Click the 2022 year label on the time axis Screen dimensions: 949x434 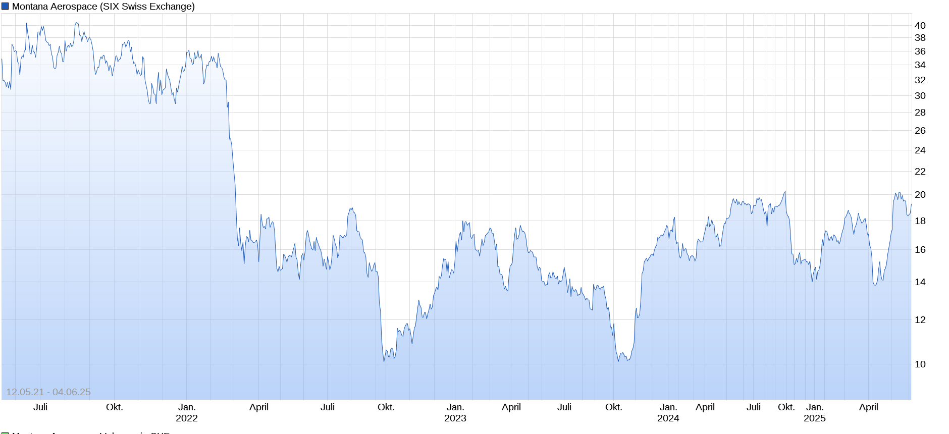(x=187, y=418)
